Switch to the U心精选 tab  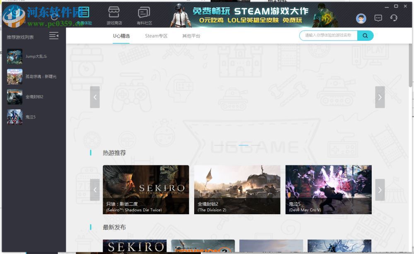tap(121, 36)
